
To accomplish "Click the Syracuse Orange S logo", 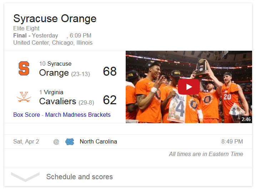I will pos(24,68).
